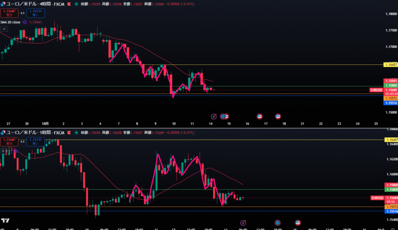This screenshot has height=230, width=398.
Task: Click the red EURUSD price tag on top chart
Action: tap(377, 90)
